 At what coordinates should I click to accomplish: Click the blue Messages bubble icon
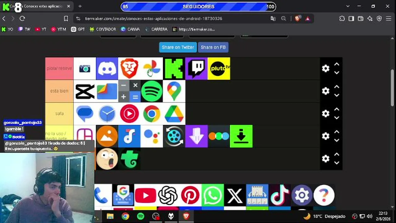coord(85,114)
